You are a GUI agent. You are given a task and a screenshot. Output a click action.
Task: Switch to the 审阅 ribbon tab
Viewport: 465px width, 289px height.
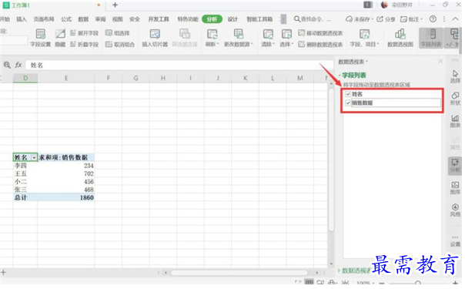click(100, 19)
